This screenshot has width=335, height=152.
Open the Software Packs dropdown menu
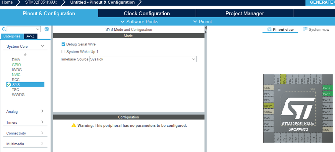pos(139,22)
